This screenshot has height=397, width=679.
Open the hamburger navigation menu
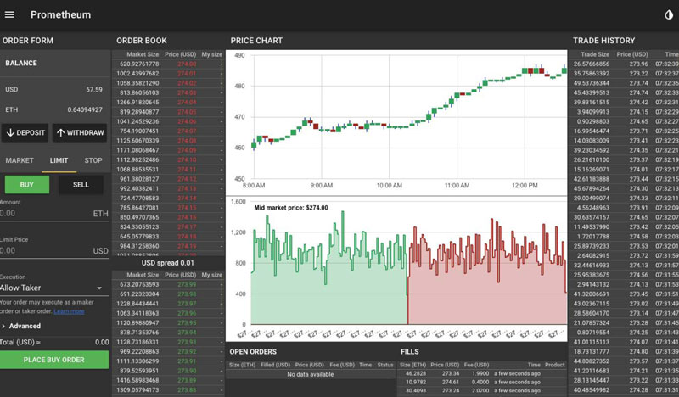click(x=10, y=14)
